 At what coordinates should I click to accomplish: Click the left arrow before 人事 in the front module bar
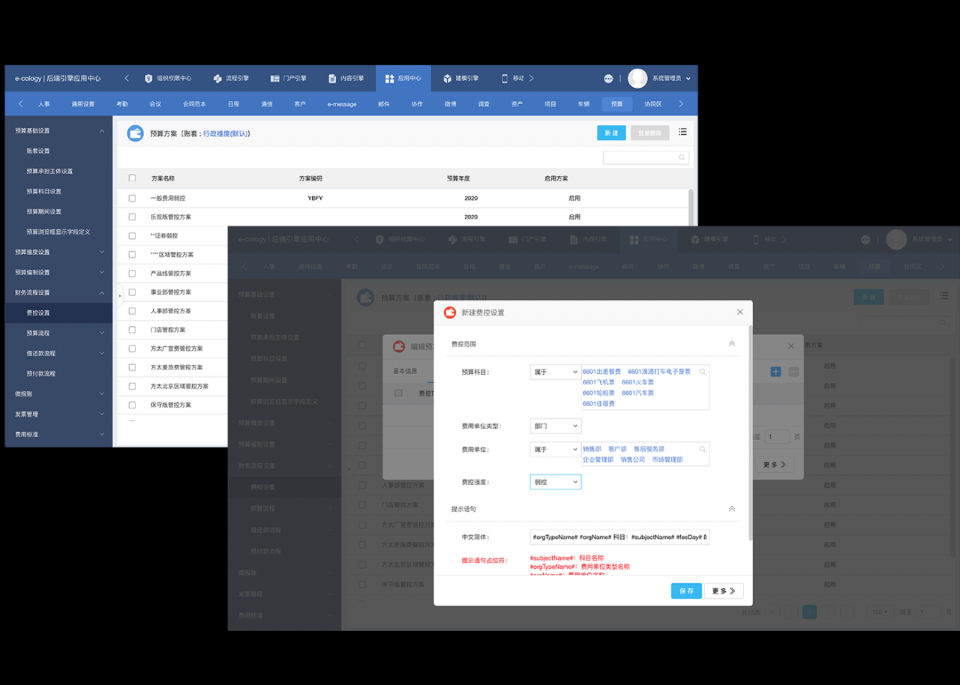[20, 104]
